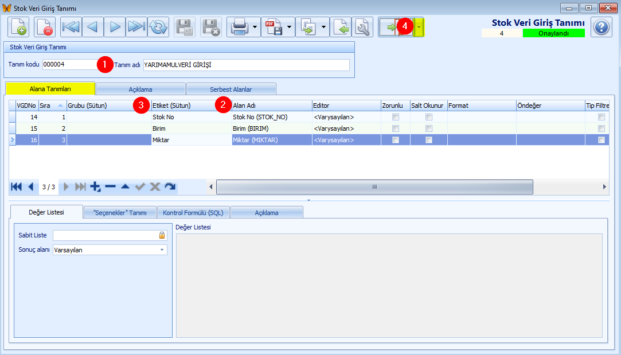
Task: Delete record using the red minus document icon
Action: pos(44,27)
